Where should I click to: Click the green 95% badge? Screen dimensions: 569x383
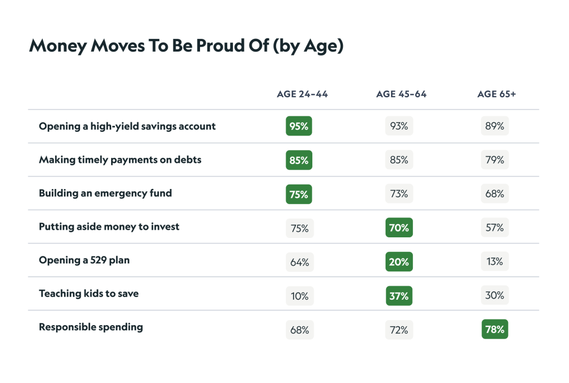tap(299, 126)
